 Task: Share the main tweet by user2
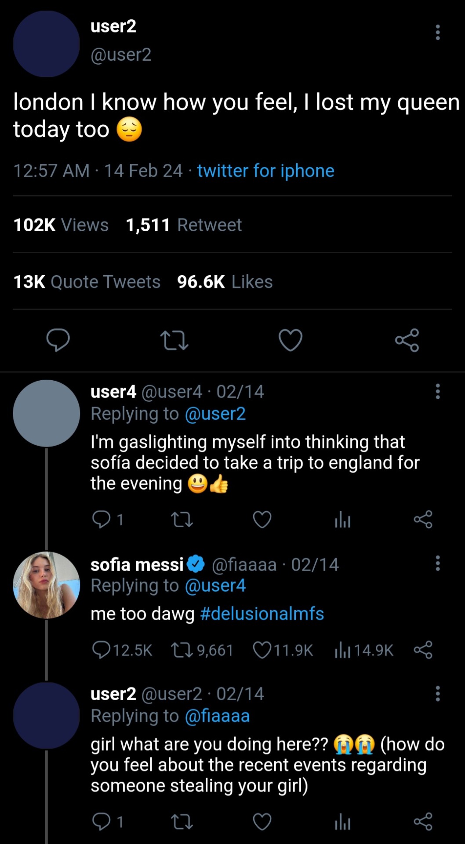coord(407,340)
